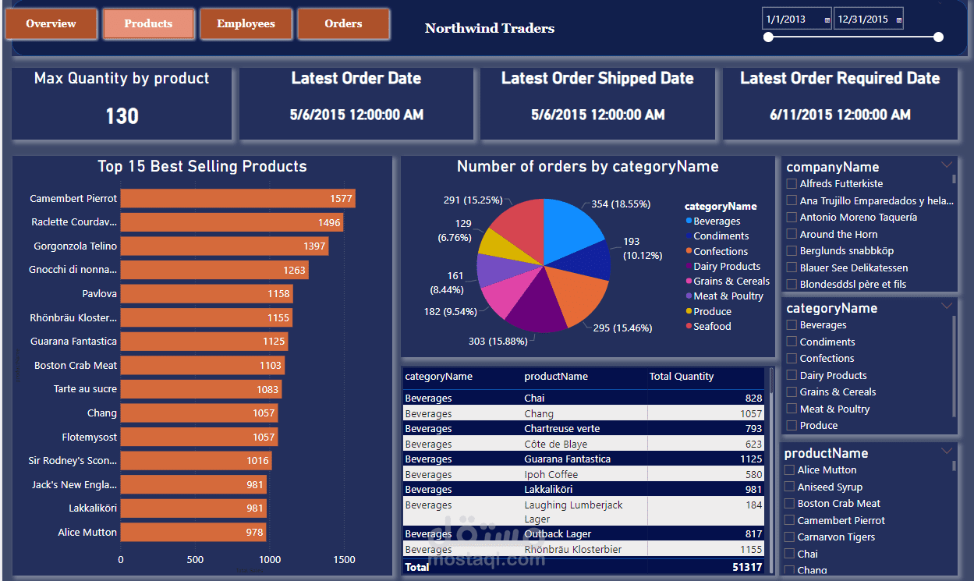974x581 pixels.
Task: Enable the Aniseed Syrup product filter
Action: (x=789, y=487)
